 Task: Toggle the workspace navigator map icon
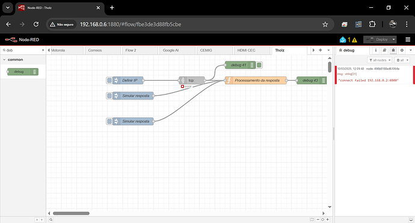pos(312,219)
